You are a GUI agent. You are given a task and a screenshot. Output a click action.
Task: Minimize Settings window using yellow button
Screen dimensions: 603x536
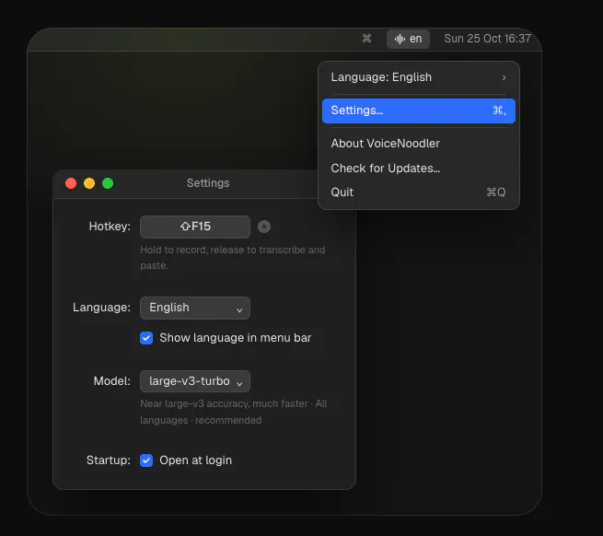click(x=89, y=183)
